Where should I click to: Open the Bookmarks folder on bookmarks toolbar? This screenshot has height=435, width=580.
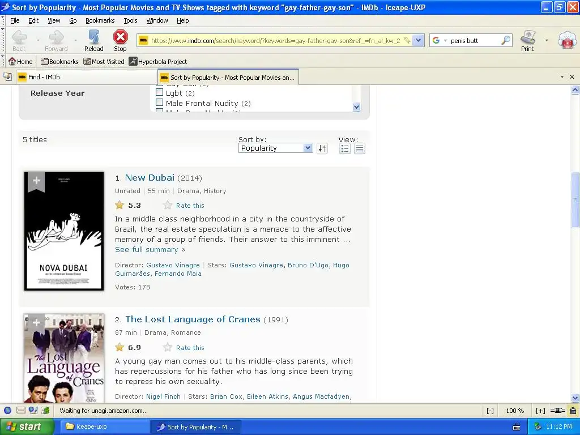pos(59,61)
